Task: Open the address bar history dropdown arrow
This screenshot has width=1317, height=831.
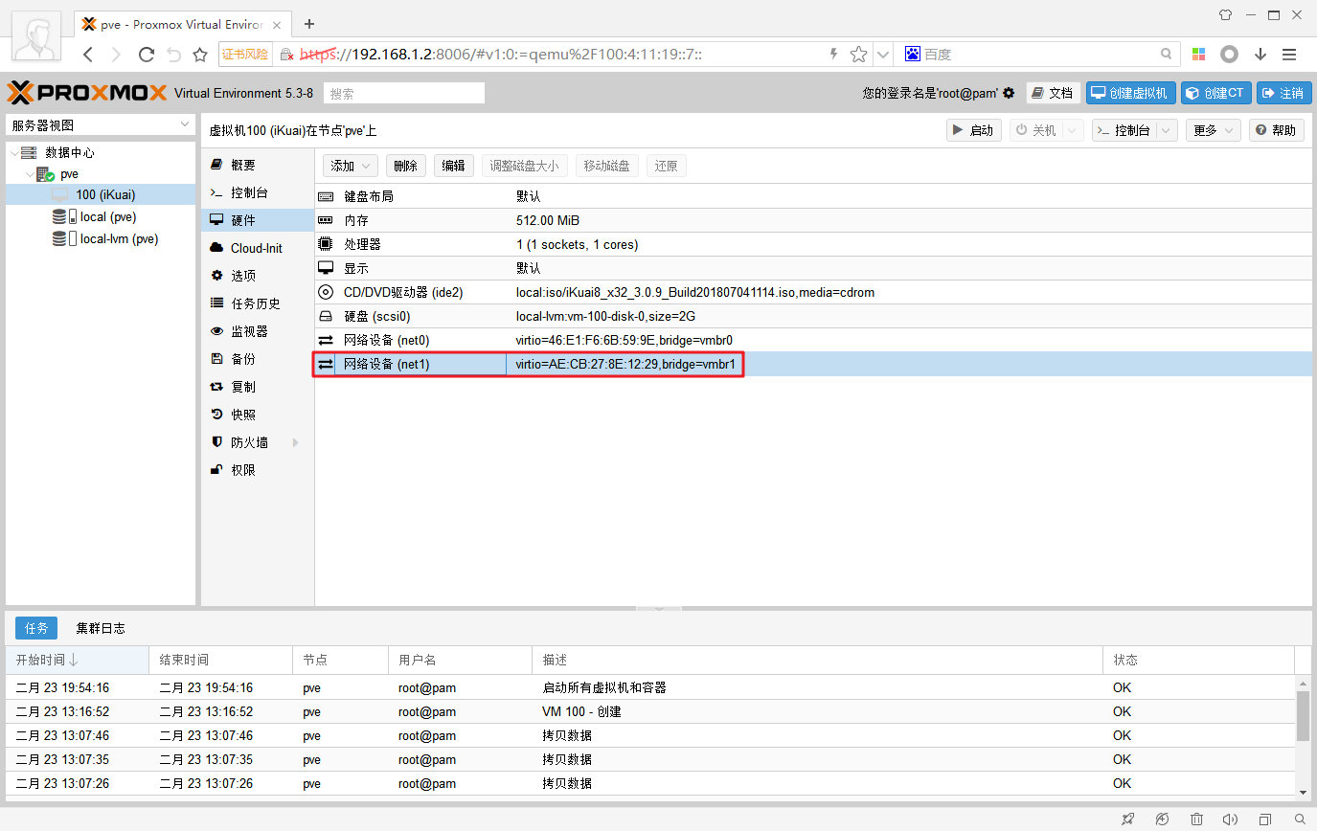Action: pyautogui.click(x=883, y=55)
